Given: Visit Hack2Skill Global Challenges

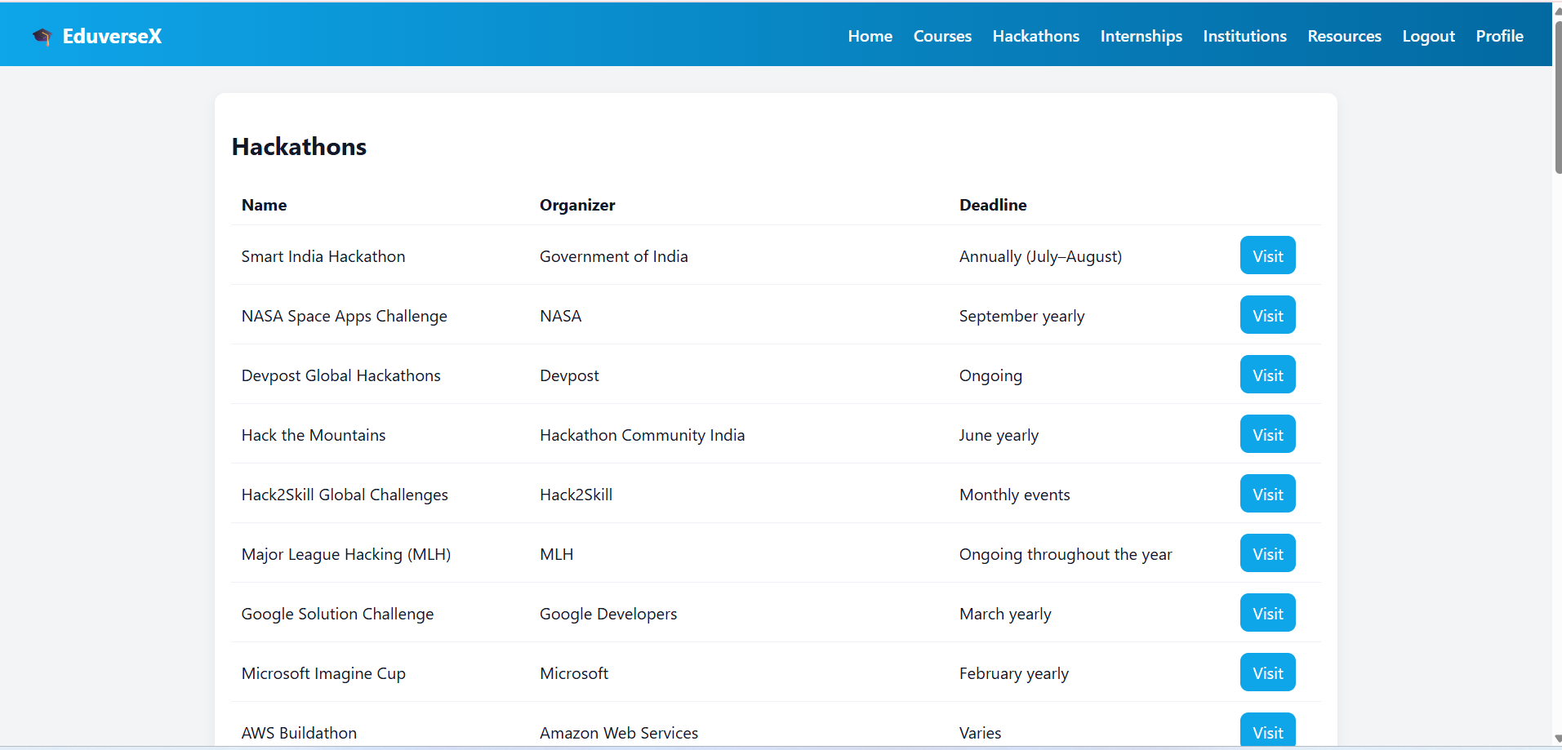Looking at the screenshot, I should pyautogui.click(x=1267, y=494).
